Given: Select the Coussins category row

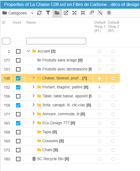Looking at the screenshot, I should (60, 141).
